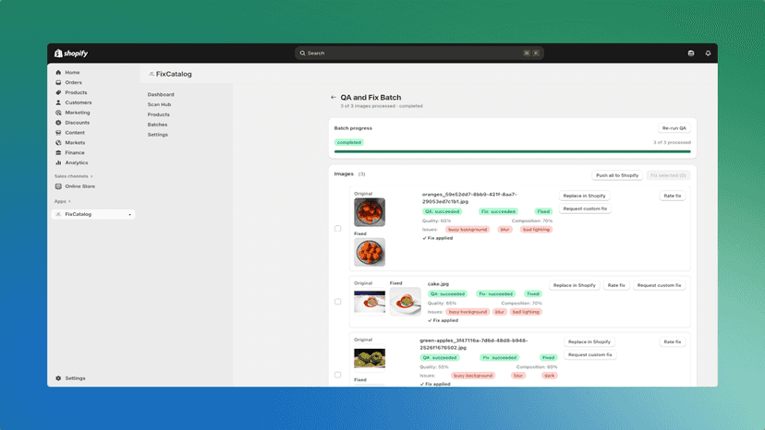
Task: Click Replace in Shopify for green-apples image
Action: 589,341
